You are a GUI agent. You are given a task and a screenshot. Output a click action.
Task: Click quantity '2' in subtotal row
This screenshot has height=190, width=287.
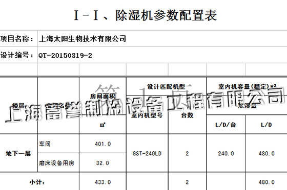coord(187,182)
